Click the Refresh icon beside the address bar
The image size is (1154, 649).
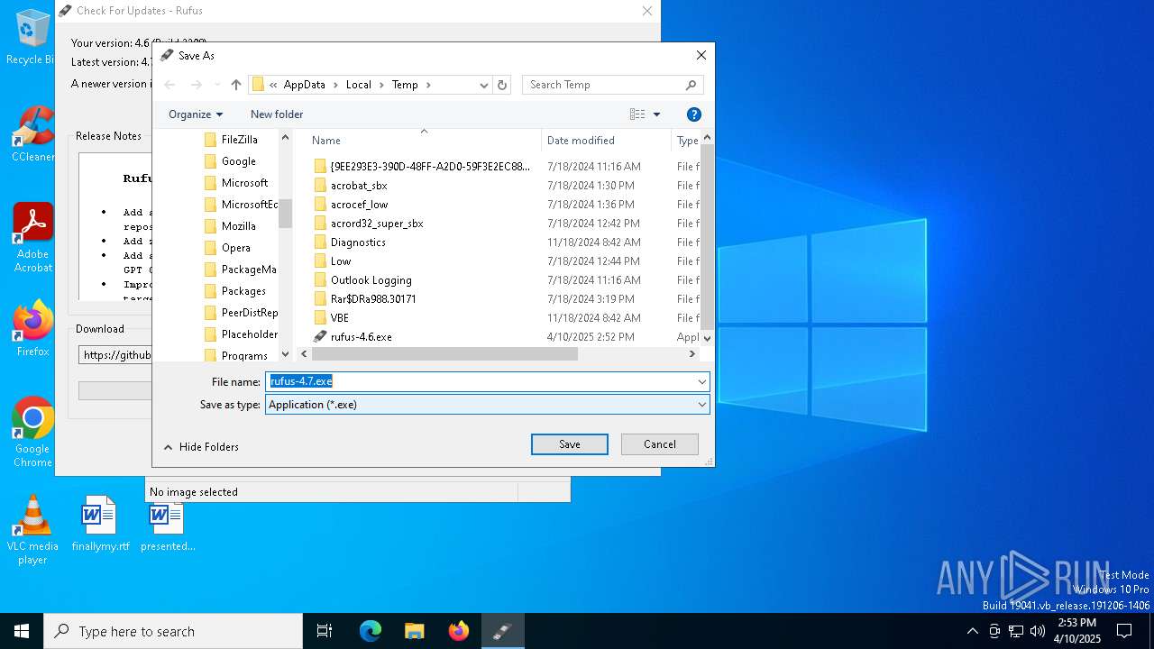pos(502,85)
